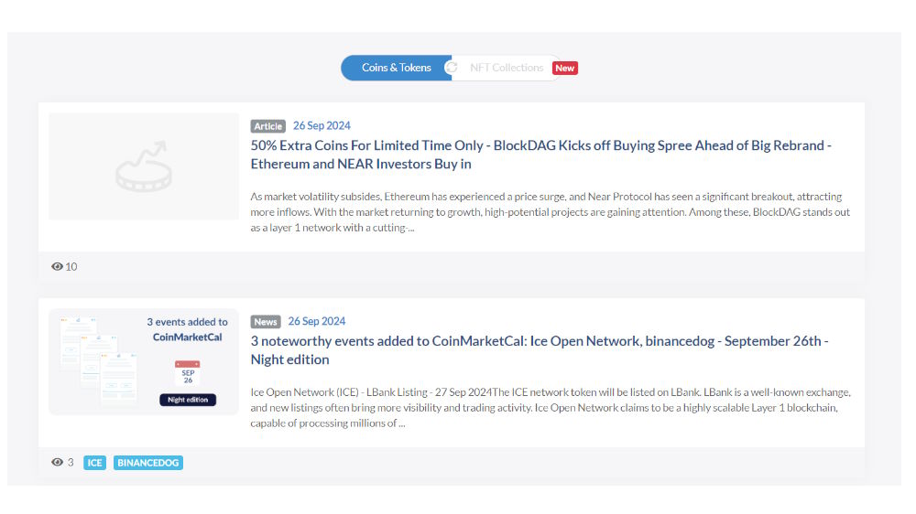This screenshot has width=916, height=514.
Task: Open the 3 noteworthy events CoinMarketCal headline
Action: 540,350
